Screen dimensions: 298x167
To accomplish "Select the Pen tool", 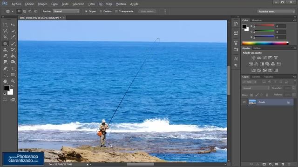I will coord(5,68).
